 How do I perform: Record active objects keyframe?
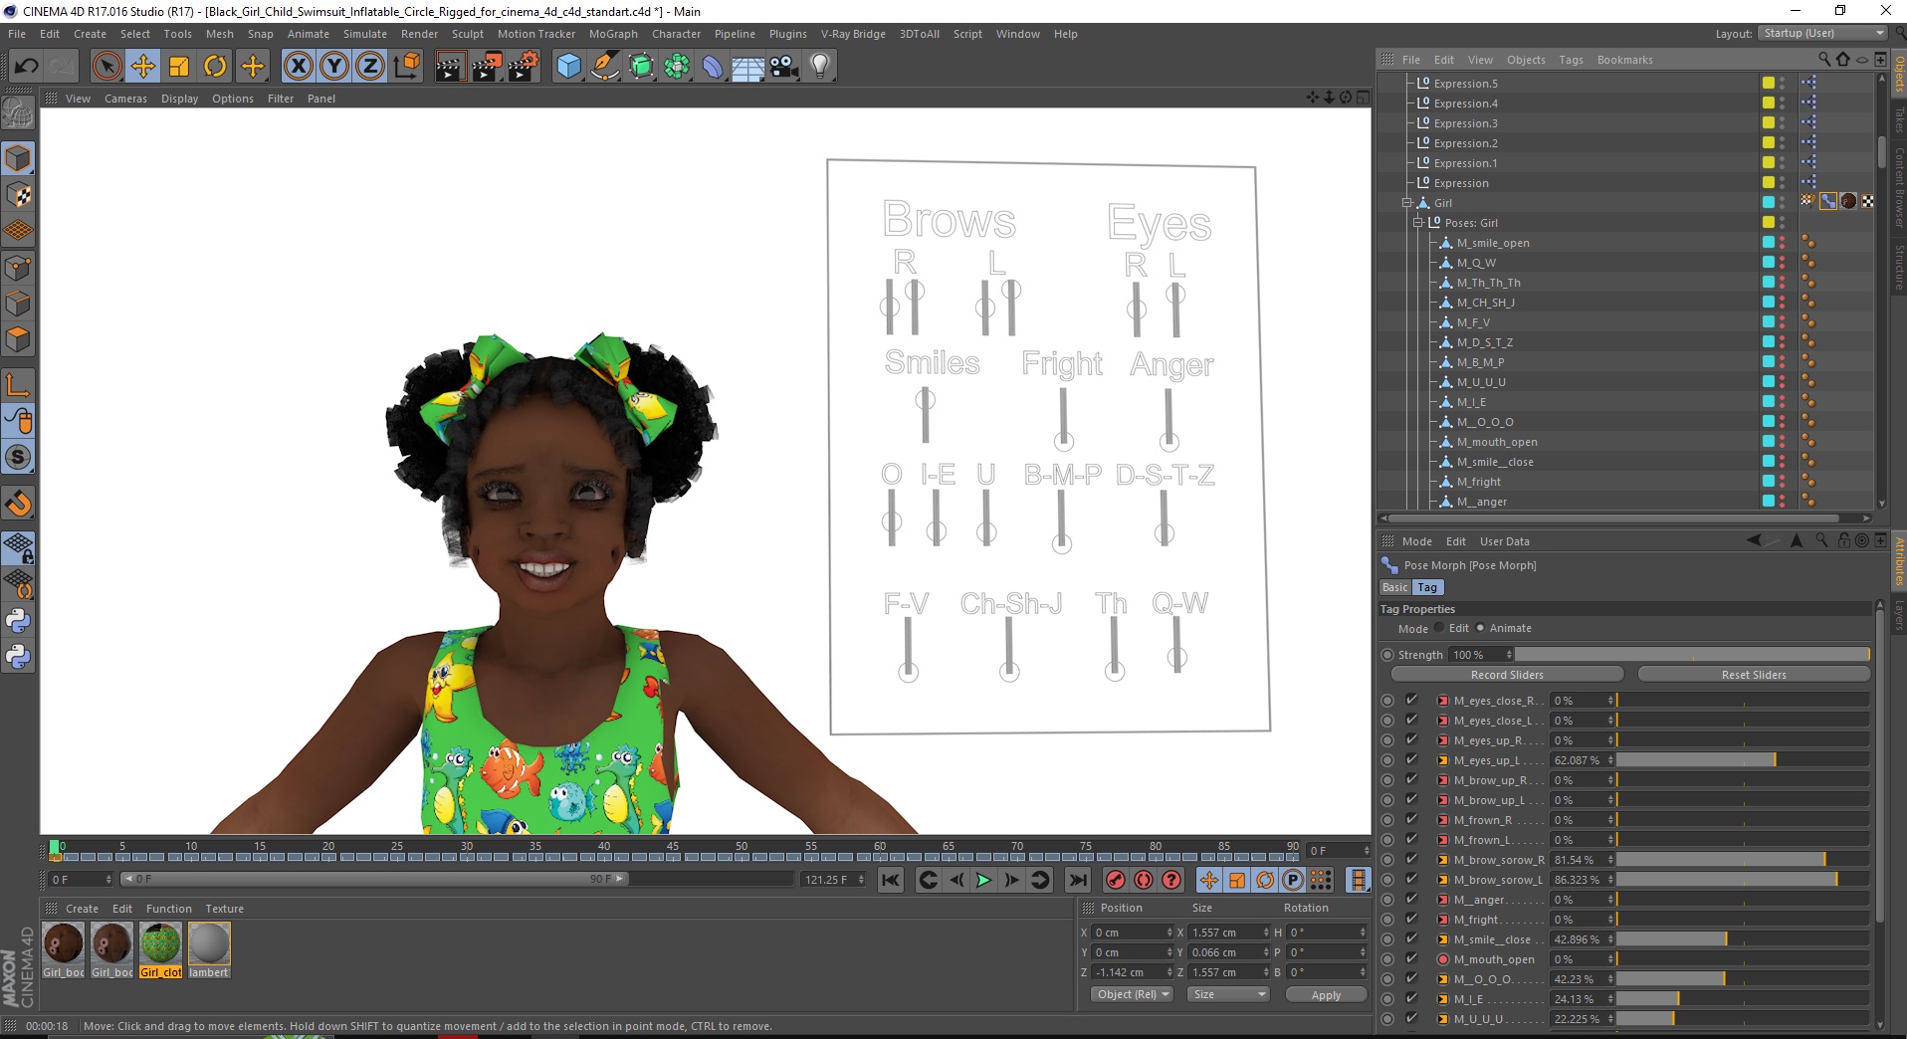pos(1116,880)
